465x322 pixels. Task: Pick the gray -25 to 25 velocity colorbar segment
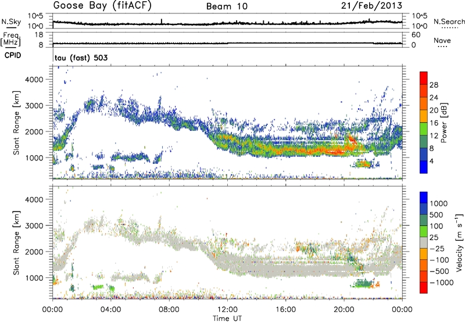pyautogui.click(x=424, y=242)
